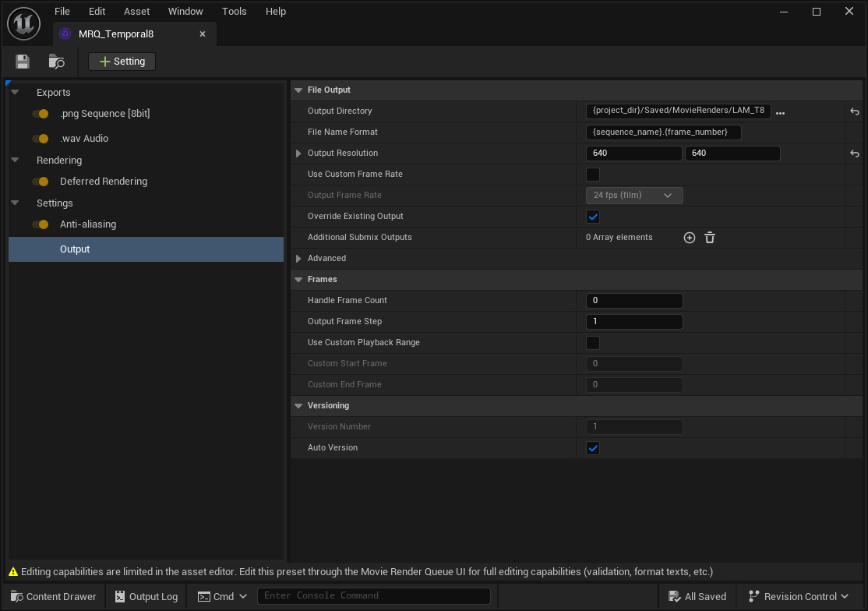Click the + Setting button
The height and width of the screenshot is (611, 868).
pos(122,62)
